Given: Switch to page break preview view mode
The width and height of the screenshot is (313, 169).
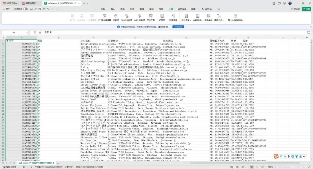Looking at the screenshot, I should [x=262, y=167].
